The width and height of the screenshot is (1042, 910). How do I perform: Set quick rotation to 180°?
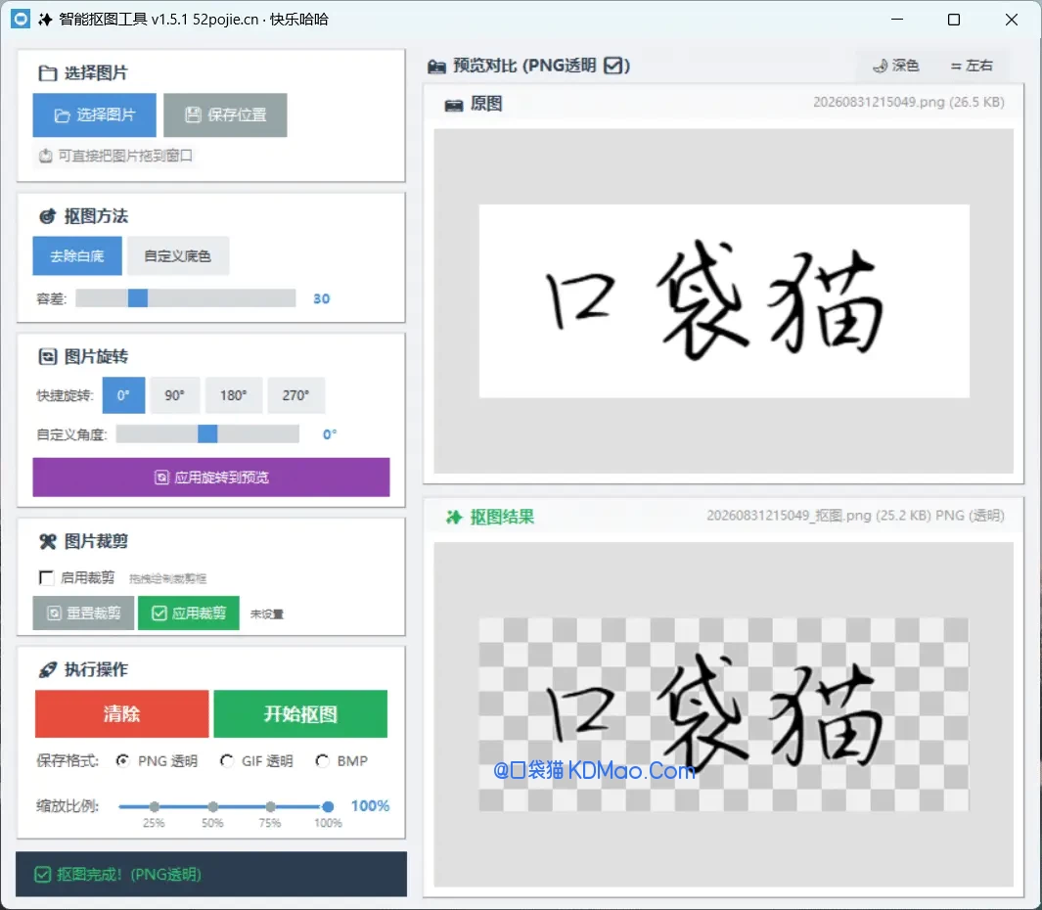click(234, 395)
